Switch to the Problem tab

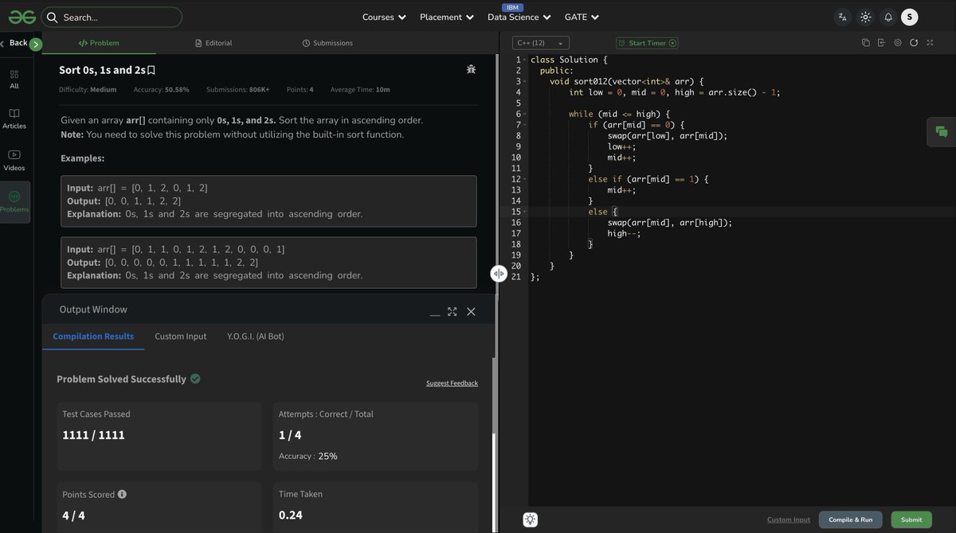click(99, 43)
